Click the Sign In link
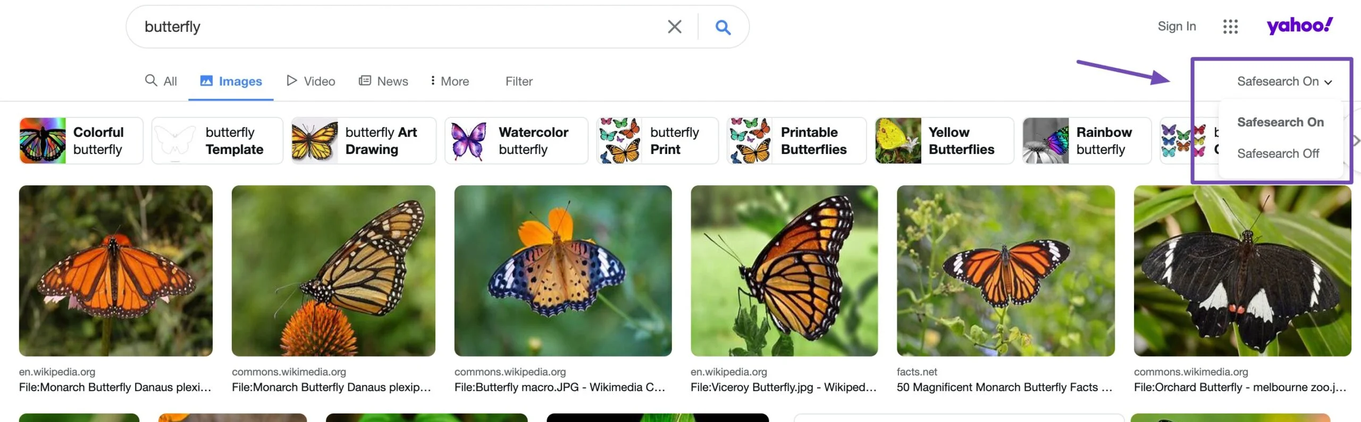1361x422 pixels. [1177, 27]
